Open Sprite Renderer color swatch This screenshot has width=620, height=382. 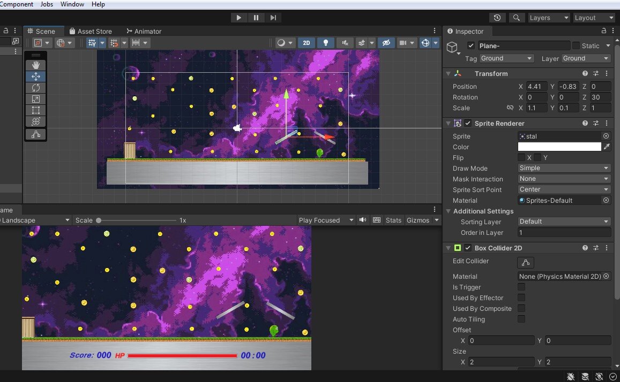point(559,147)
